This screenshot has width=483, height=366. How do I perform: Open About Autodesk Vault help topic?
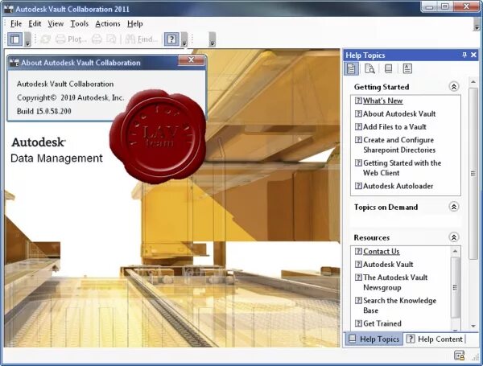(399, 114)
